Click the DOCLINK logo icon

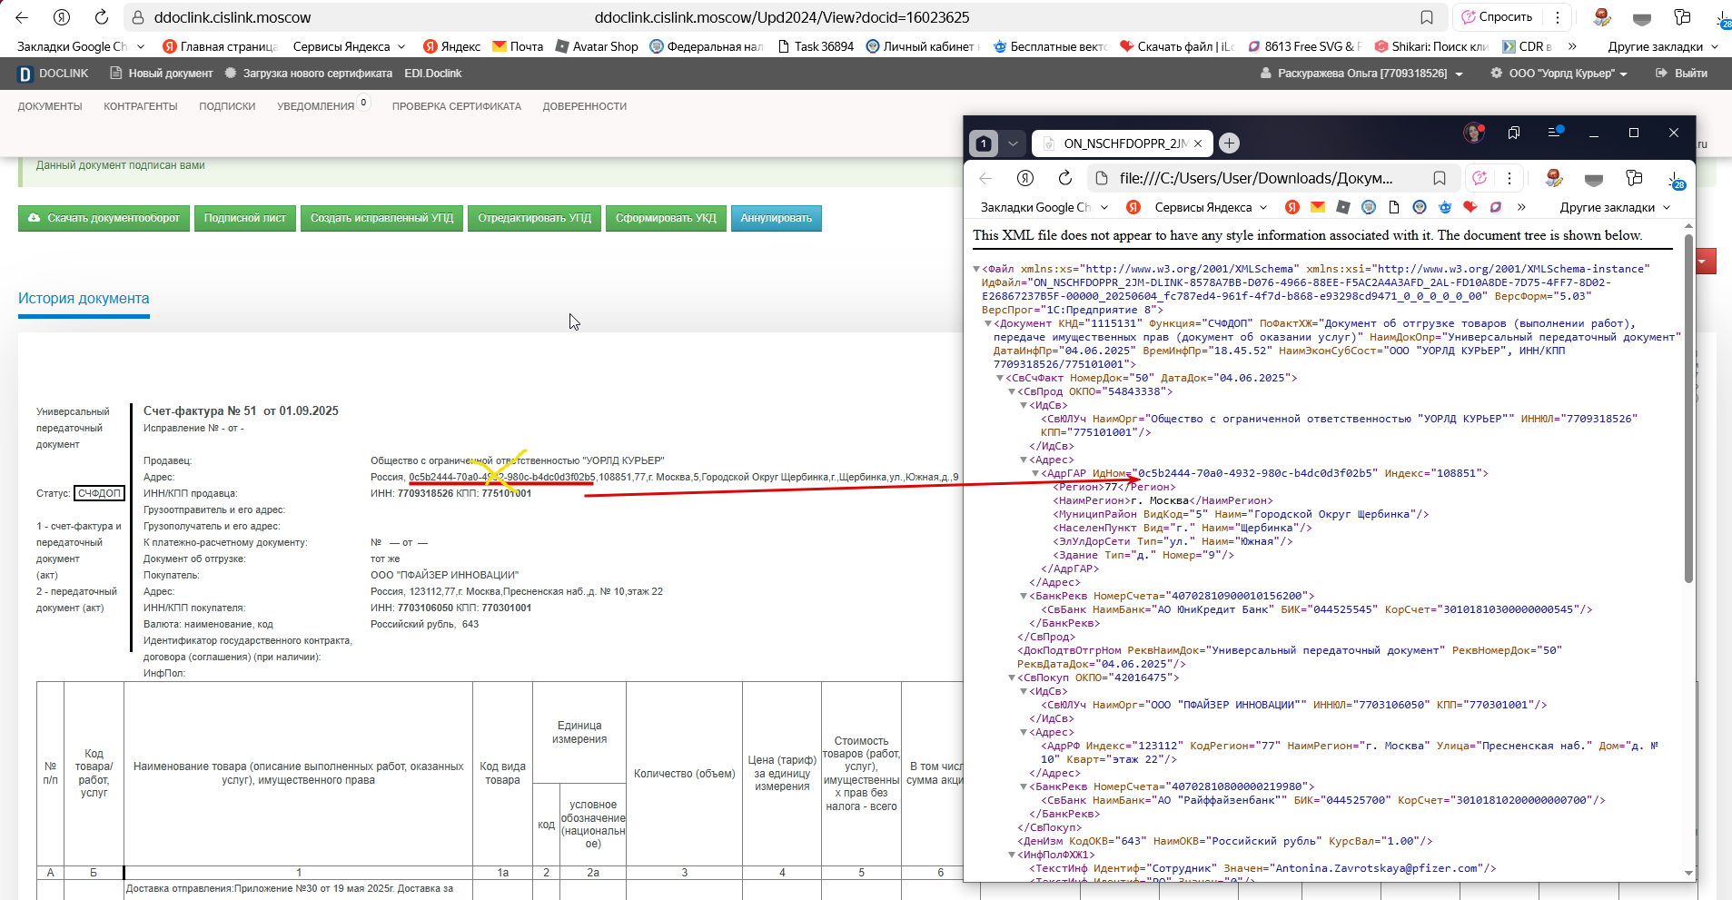[25, 74]
